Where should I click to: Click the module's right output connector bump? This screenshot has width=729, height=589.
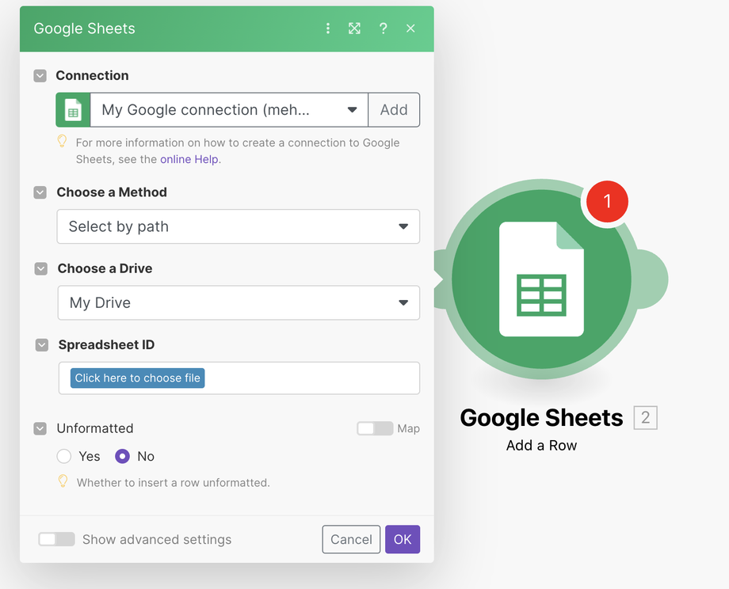653,279
